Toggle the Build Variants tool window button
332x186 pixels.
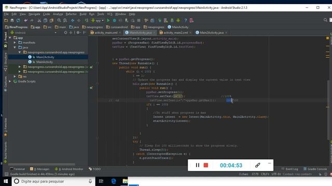click(x=6, y=152)
